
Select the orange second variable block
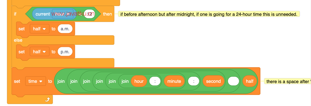[213, 81]
